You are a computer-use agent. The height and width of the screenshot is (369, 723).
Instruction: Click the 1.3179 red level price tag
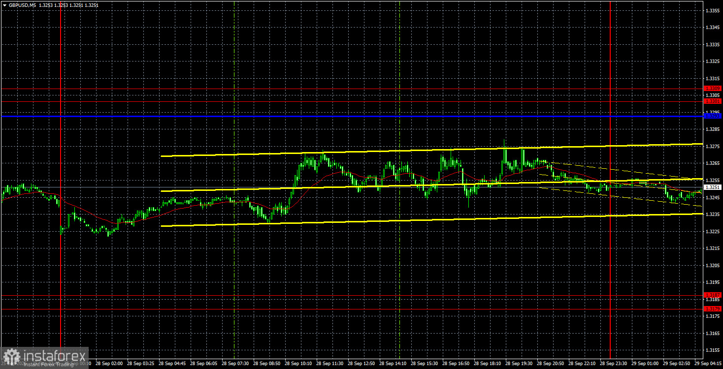[713, 309]
